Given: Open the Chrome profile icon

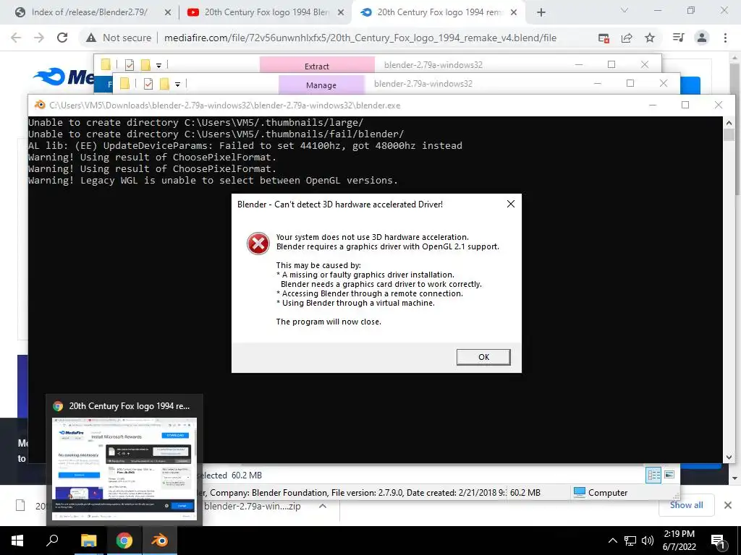Looking at the screenshot, I should tap(702, 38).
